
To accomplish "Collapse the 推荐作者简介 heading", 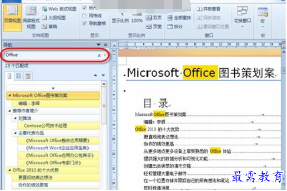I will coord(10,111).
